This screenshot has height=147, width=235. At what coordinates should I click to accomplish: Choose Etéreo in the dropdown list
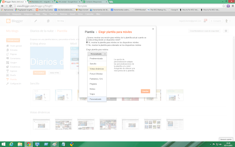click(x=97, y=89)
